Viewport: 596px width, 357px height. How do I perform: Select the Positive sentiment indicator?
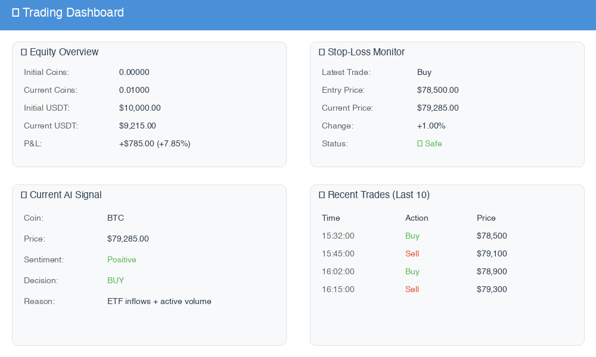(122, 259)
